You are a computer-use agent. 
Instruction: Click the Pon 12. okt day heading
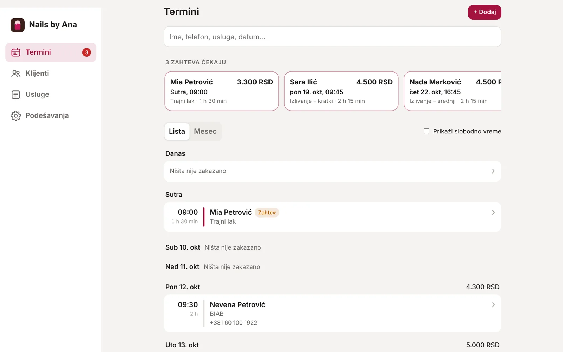click(183, 287)
